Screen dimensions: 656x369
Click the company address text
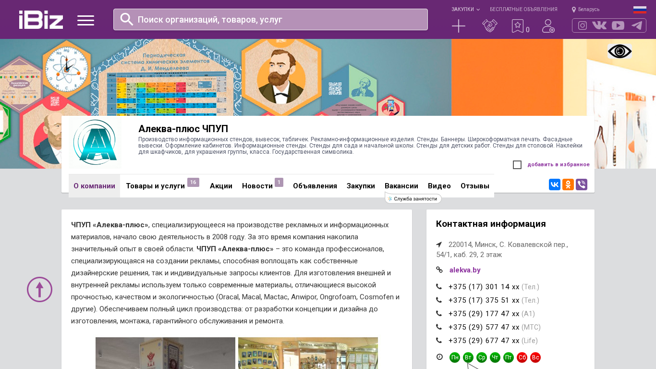click(502, 249)
